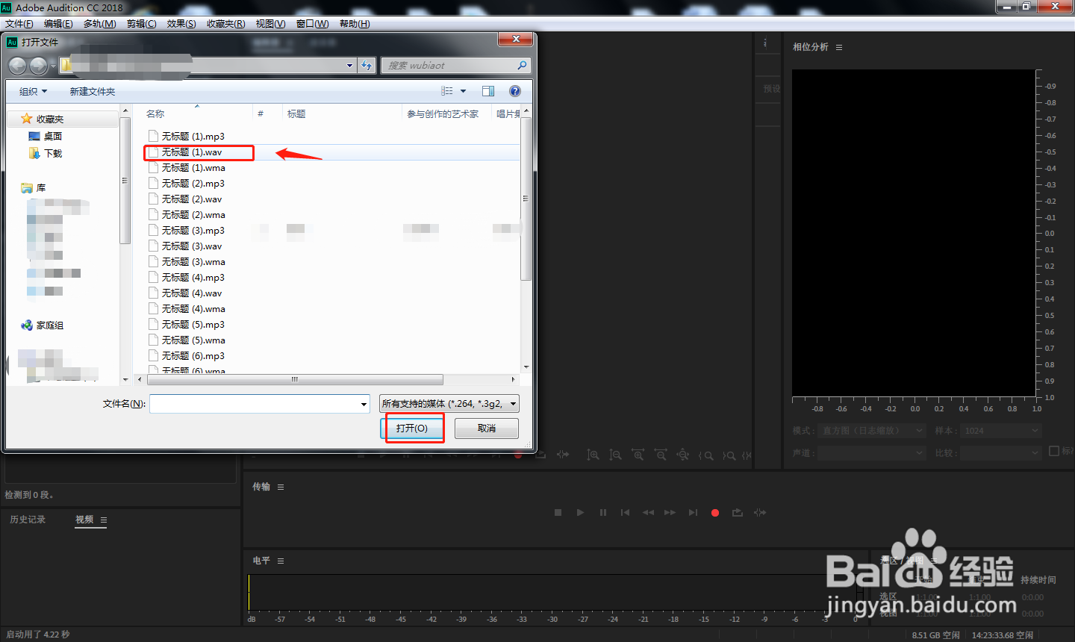This screenshot has width=1075, height=642.
Task: Switch to the Video tab
Action: click(x=84, y=520)
